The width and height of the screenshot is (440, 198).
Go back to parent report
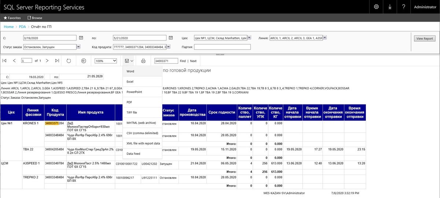point(84,60)
